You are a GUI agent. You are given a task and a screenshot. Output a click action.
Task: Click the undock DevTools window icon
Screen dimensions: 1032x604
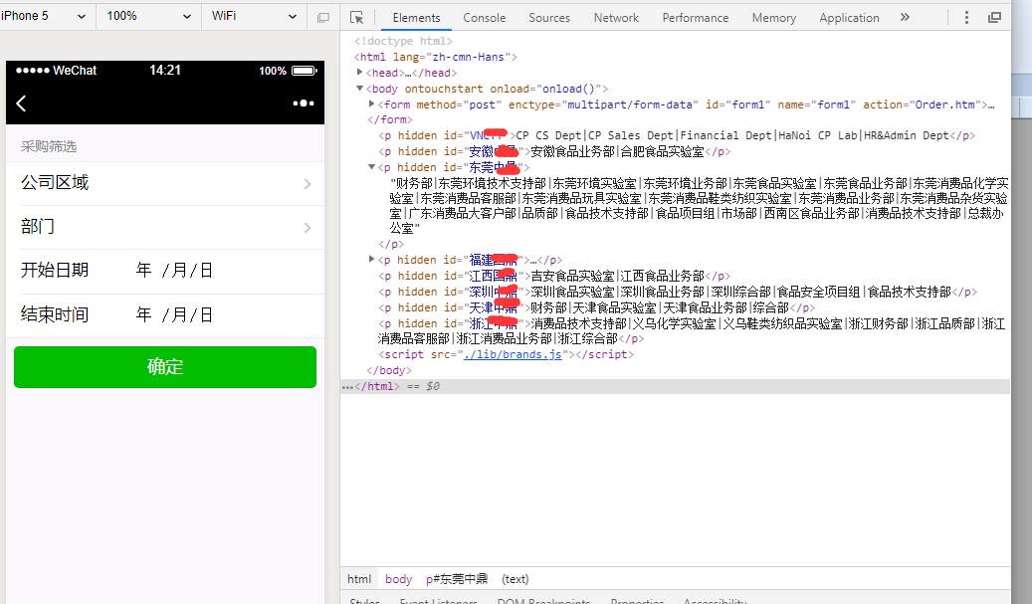click(x=994, y=18)
